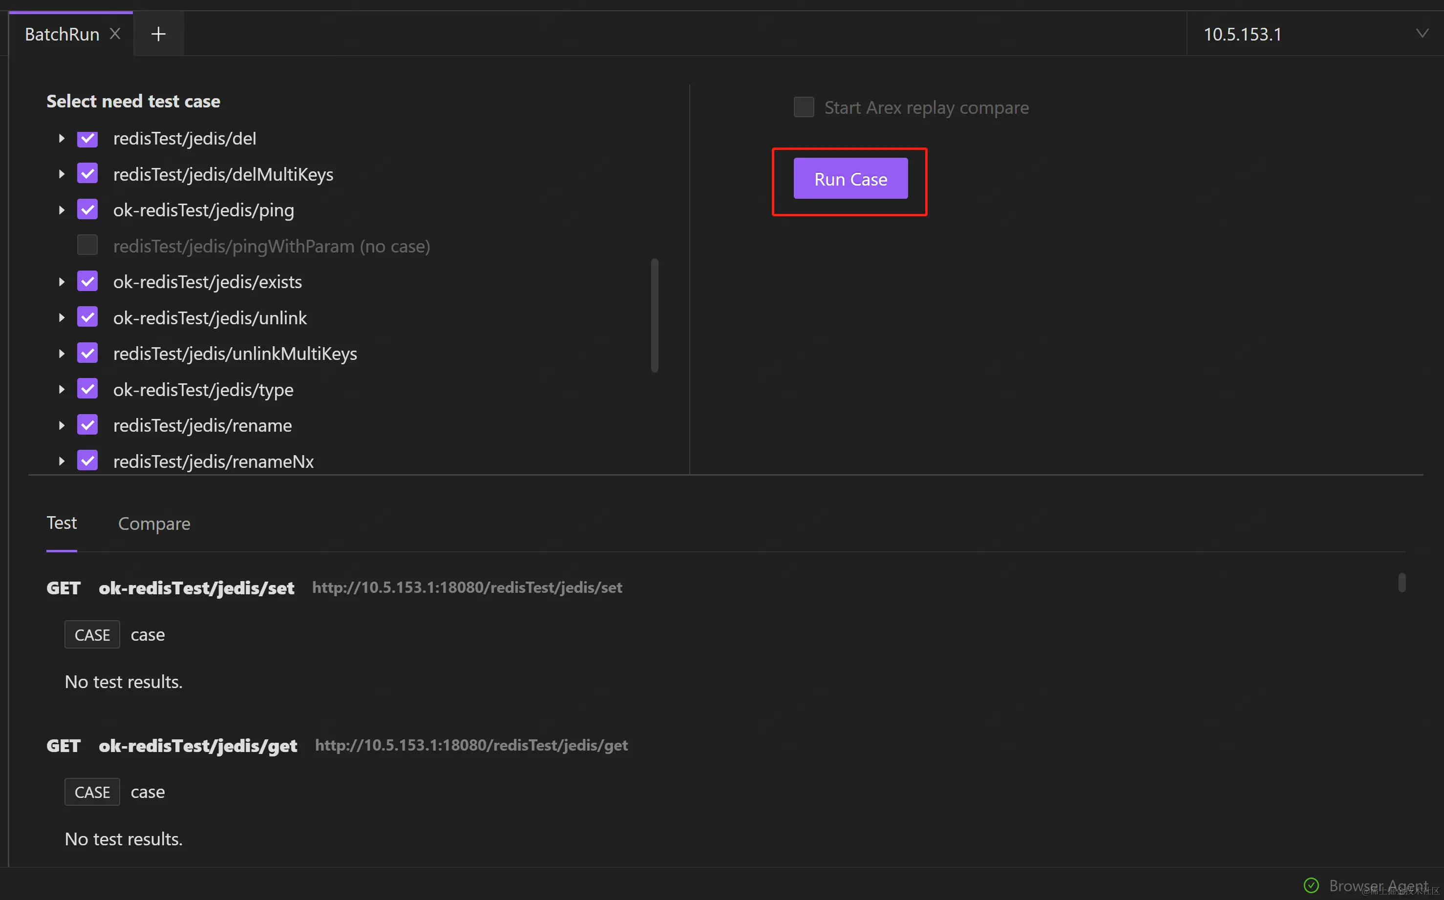Image resolution: width=1444 pixels, height=900 pixels.
Task: Toggle redisTest/jedis/delMultiKeys checkbox
Action: (87, 174)
